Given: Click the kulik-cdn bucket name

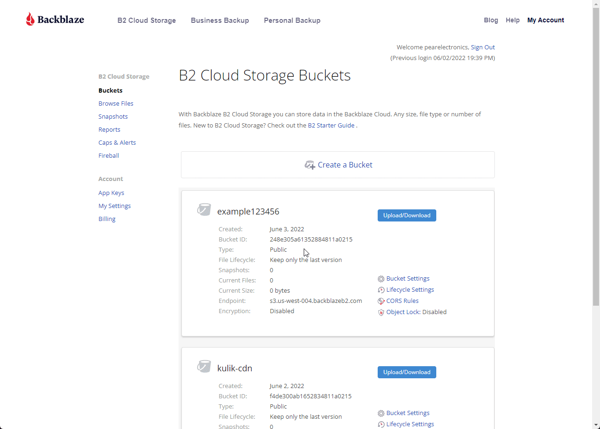Looking at the screenshot, I should [x=235, y=368].
